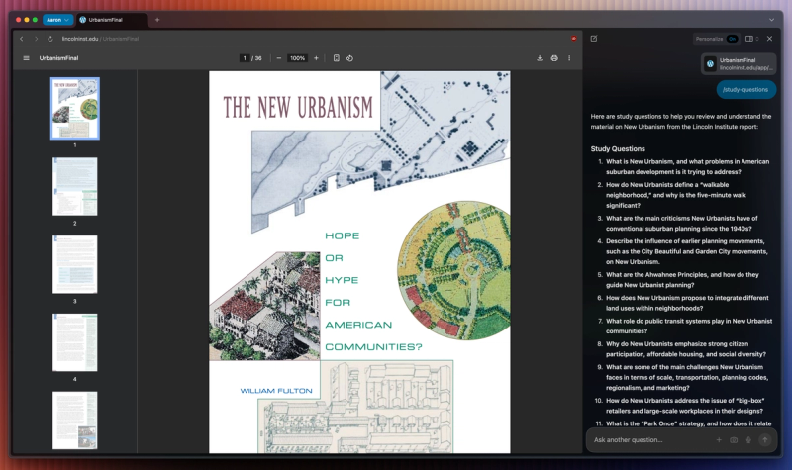
Task: Turn off the Personalize toggle
Action: 732,39
